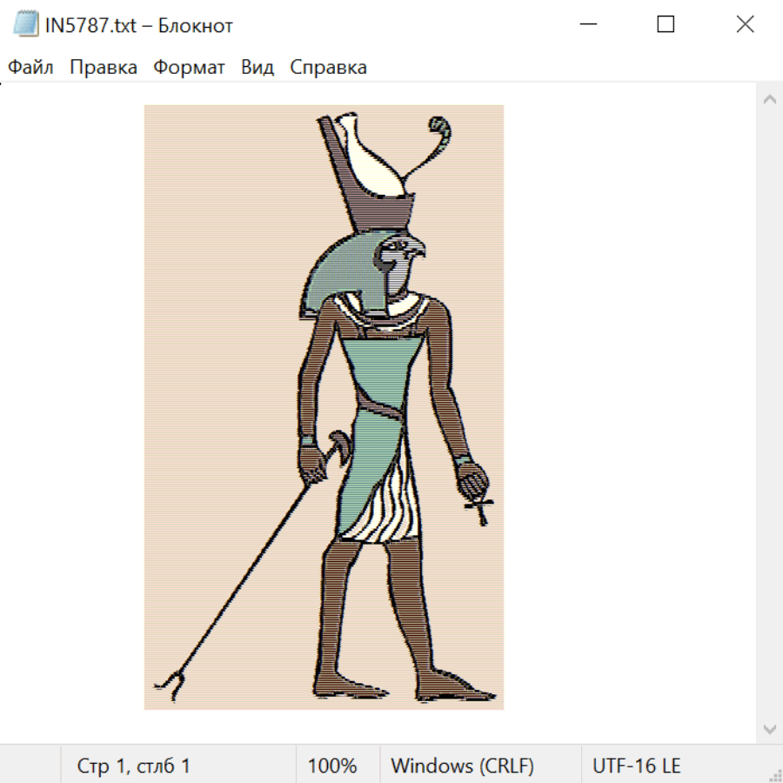
Task: Click the Notepad icon in the title bar
Action: 25,24
